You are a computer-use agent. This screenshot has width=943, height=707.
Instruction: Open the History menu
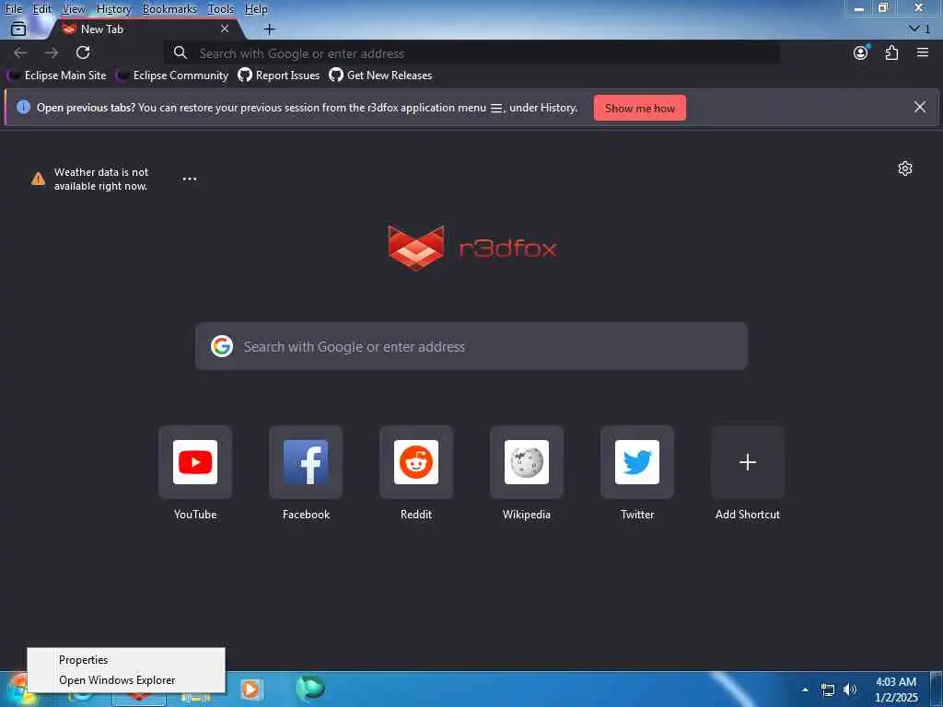[113, 9]
